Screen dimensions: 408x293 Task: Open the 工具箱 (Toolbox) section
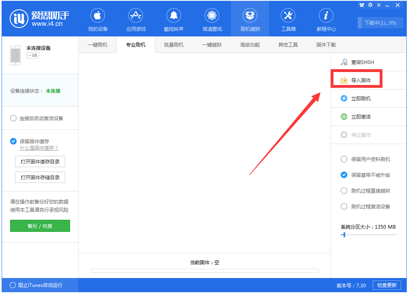(x=288, y=18)
